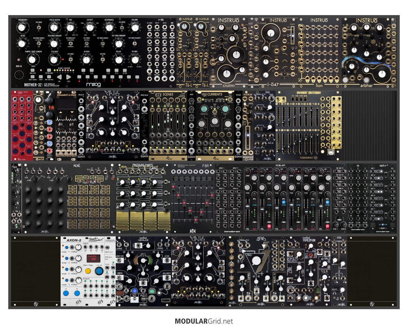408x327 pixels.
Task: Toggle the VCF MODE high/low pass switch
Action: (87, 43)
